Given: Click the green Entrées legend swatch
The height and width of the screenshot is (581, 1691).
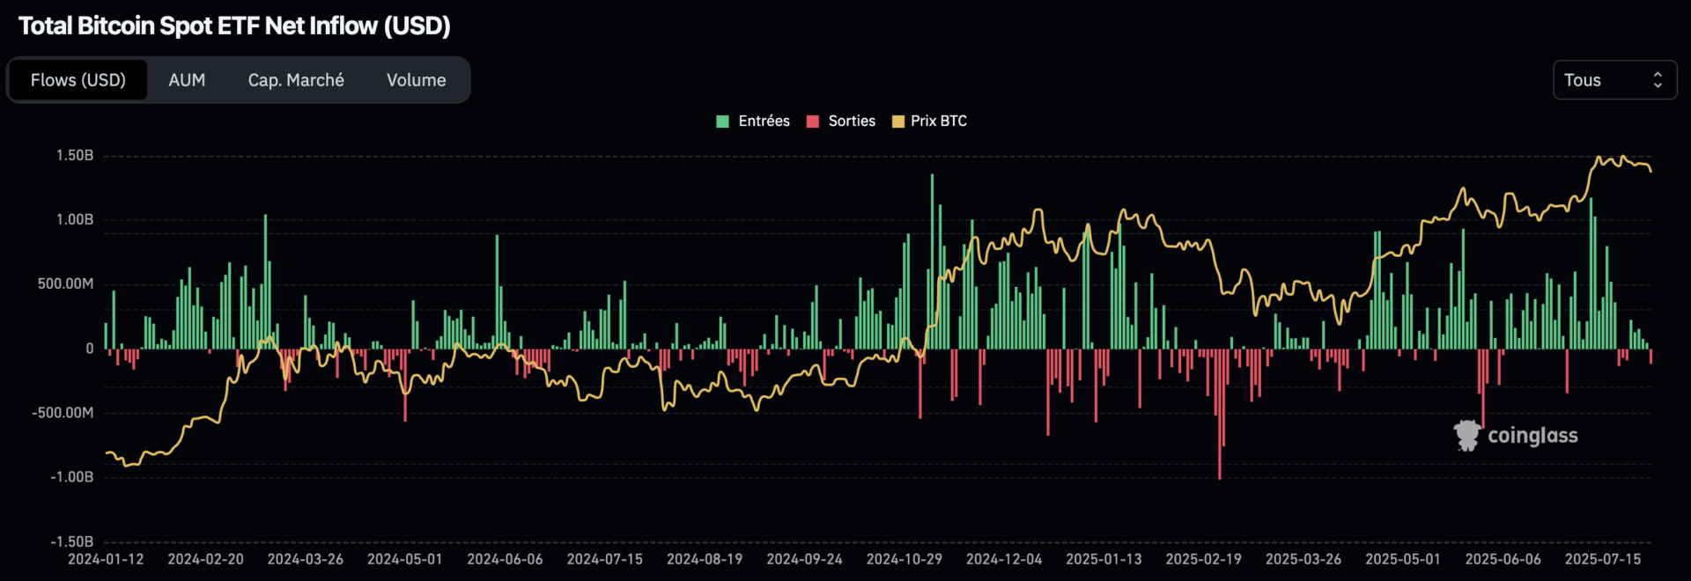Looking at the screenshot, I should click(723, 121).
